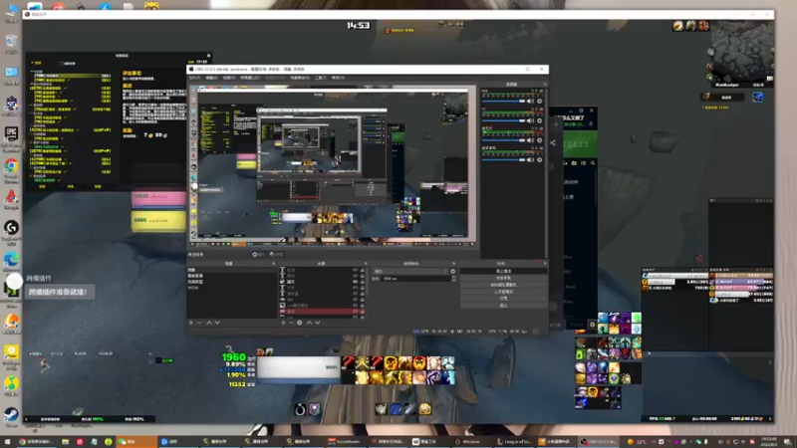Undock the Sources panel via header icon
The image size is (797, 448).
coord(366,264)
